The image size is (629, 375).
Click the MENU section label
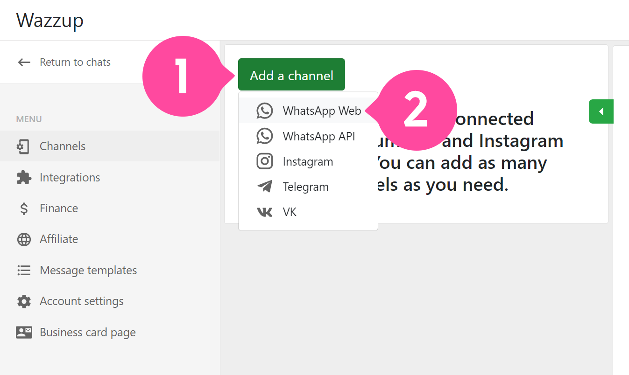[29, 119]
